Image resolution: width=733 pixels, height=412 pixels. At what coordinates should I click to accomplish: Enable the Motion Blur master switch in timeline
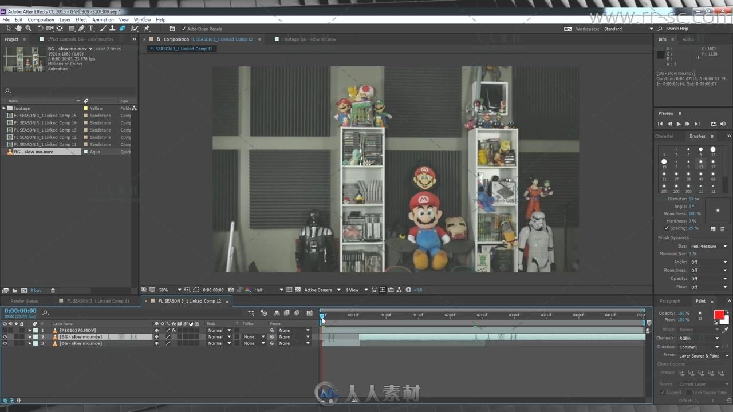297,313
